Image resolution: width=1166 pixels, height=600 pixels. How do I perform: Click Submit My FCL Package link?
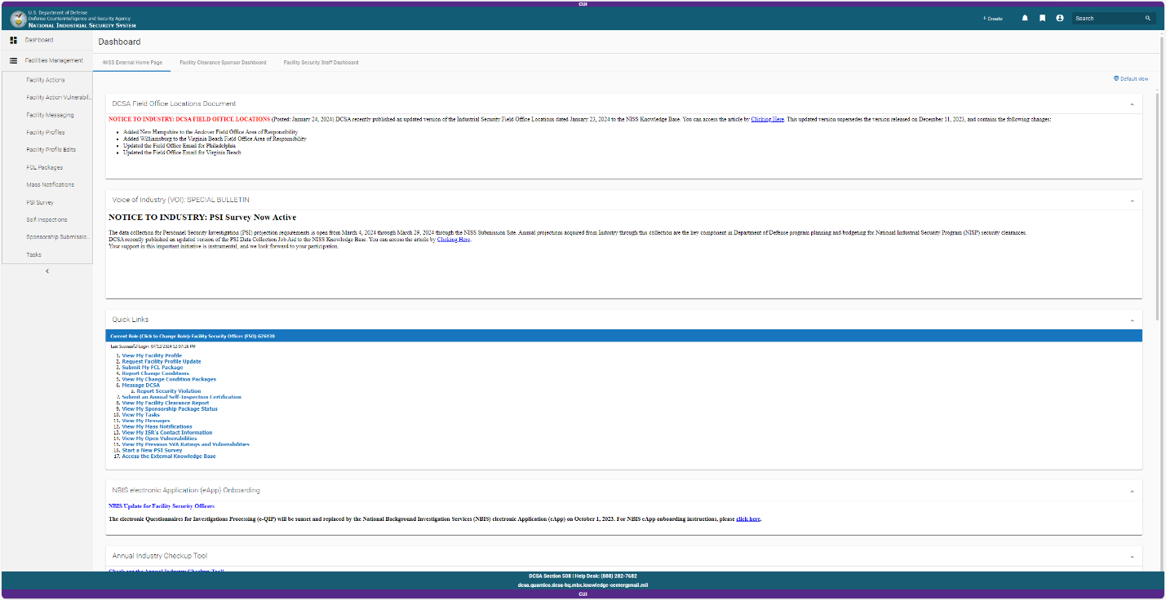click(153, 368)
